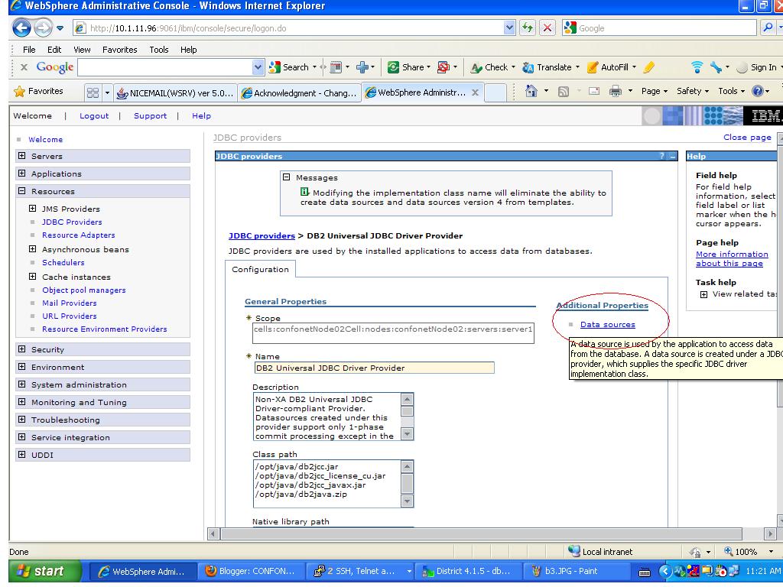Screen dimensions: 783x587
Task: Select the Configuration tab
Action: 260,269
